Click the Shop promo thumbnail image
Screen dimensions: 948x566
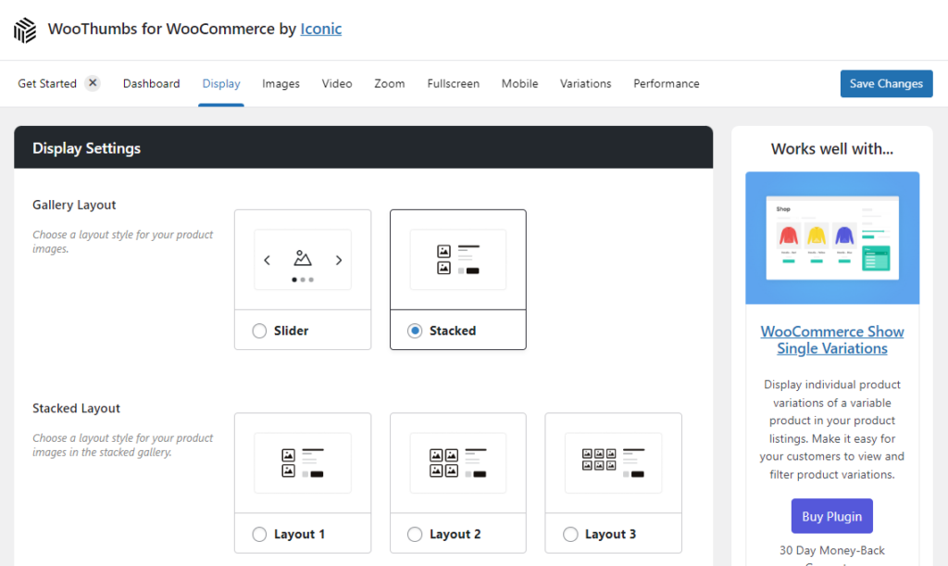[831, 238]
